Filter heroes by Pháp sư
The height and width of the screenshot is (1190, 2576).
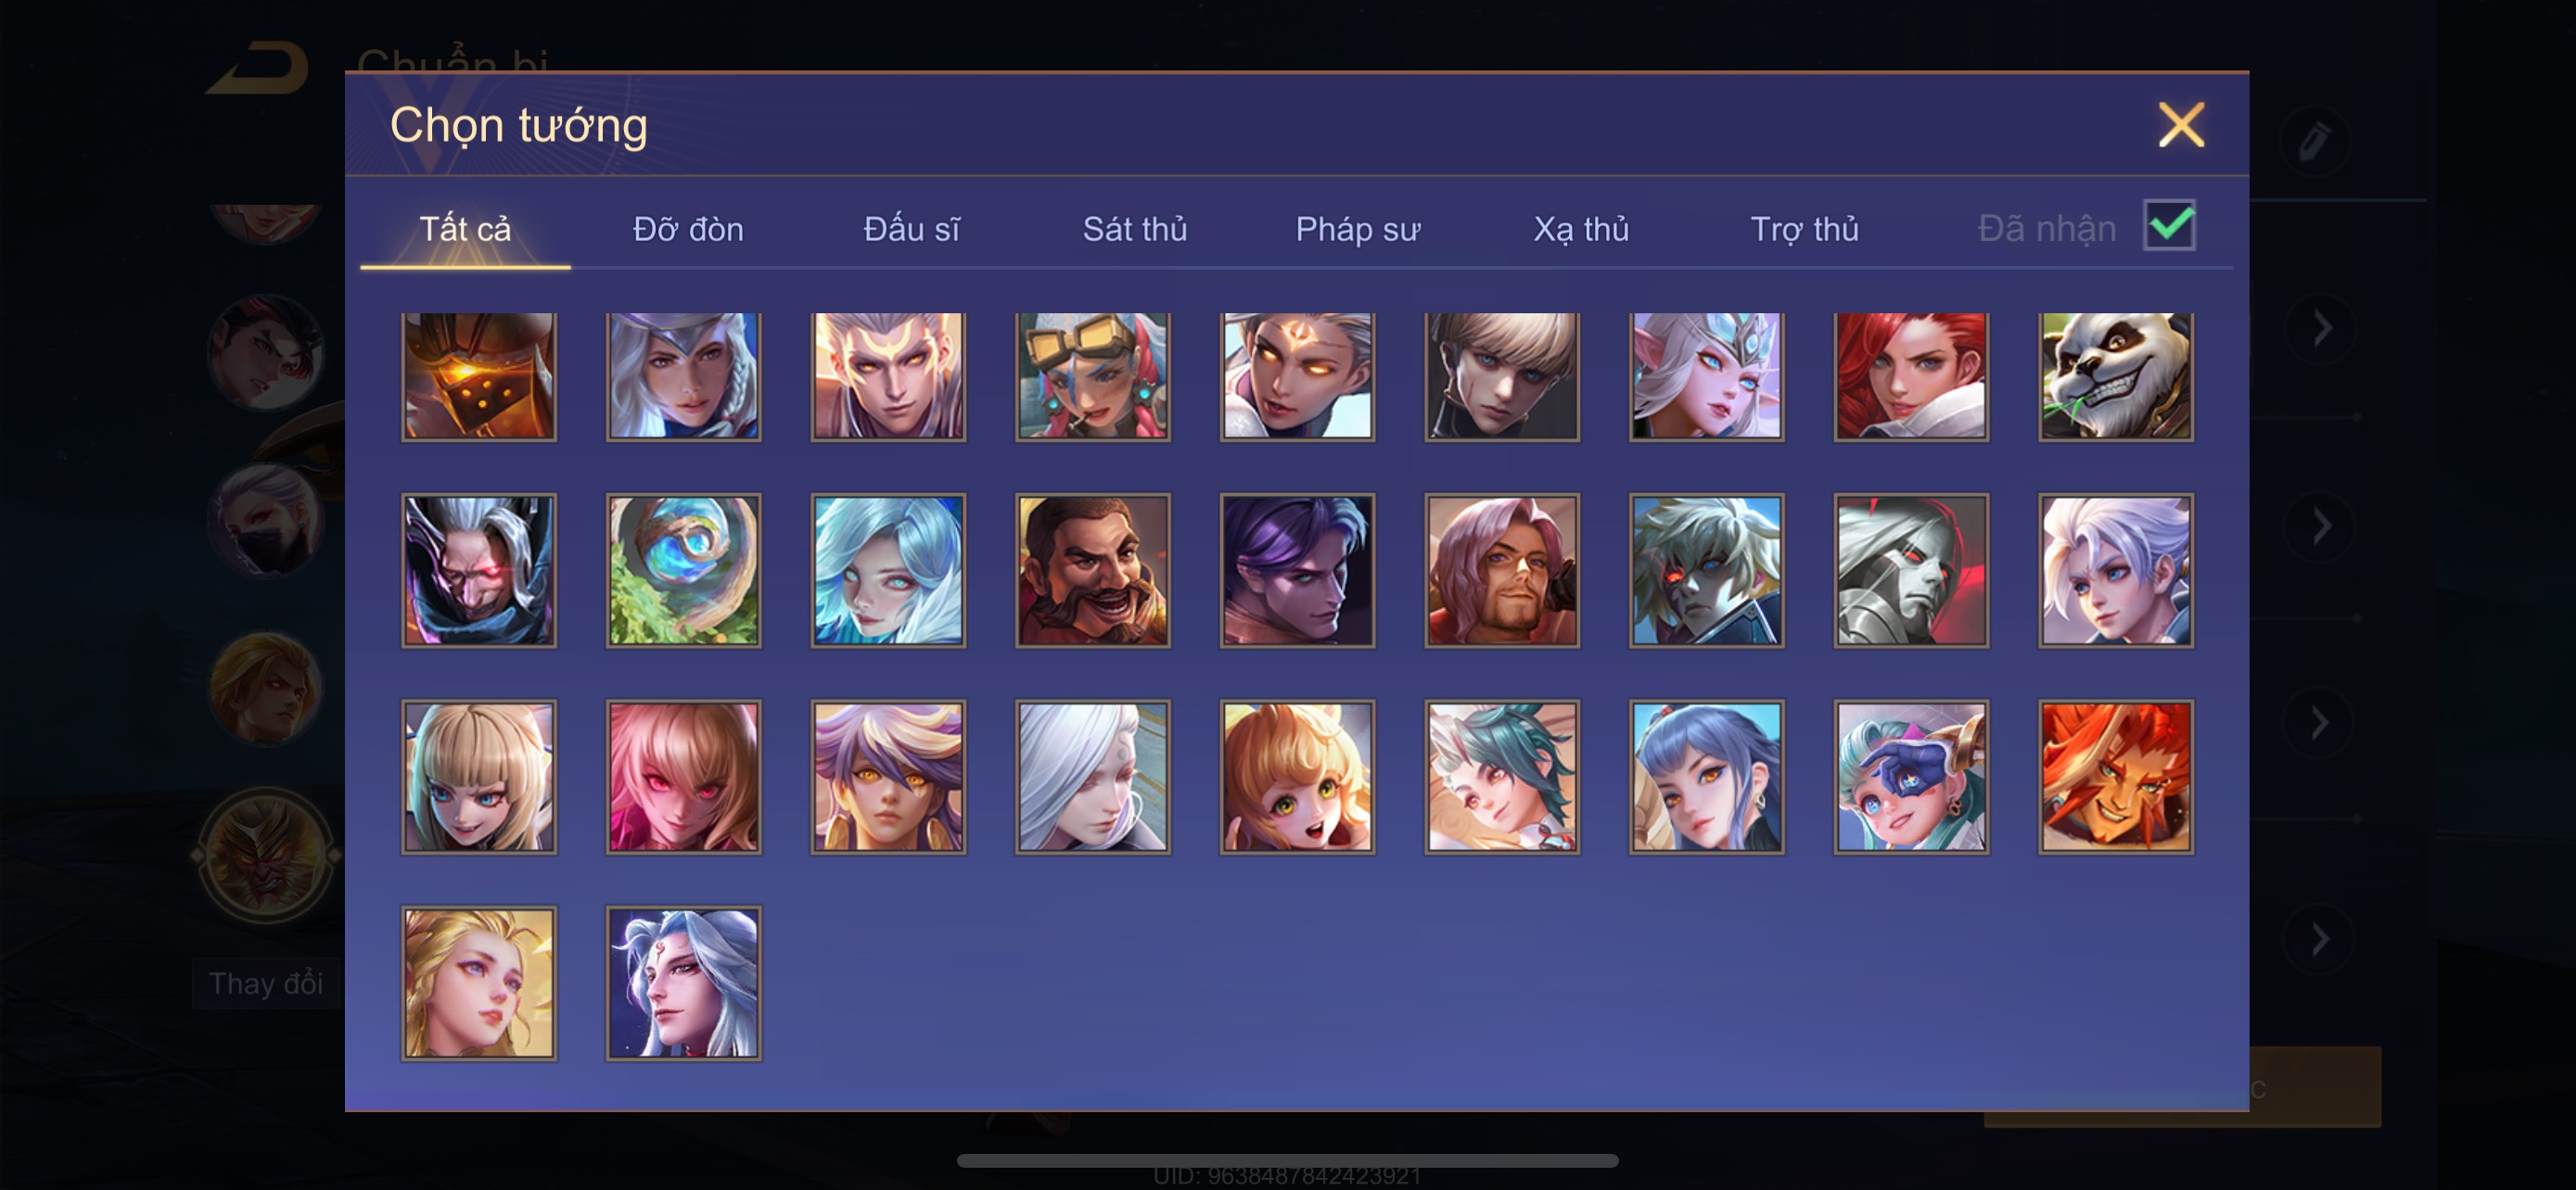(x=1357, y=229)
